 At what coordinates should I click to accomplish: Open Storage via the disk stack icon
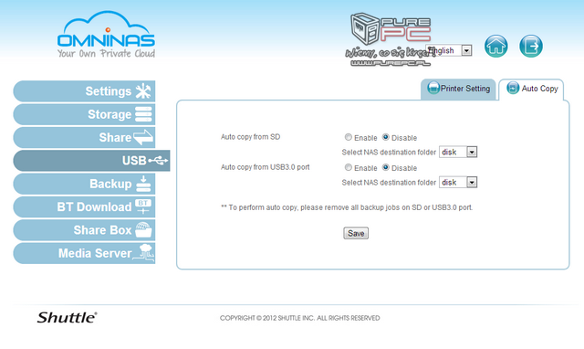point(143,114)
